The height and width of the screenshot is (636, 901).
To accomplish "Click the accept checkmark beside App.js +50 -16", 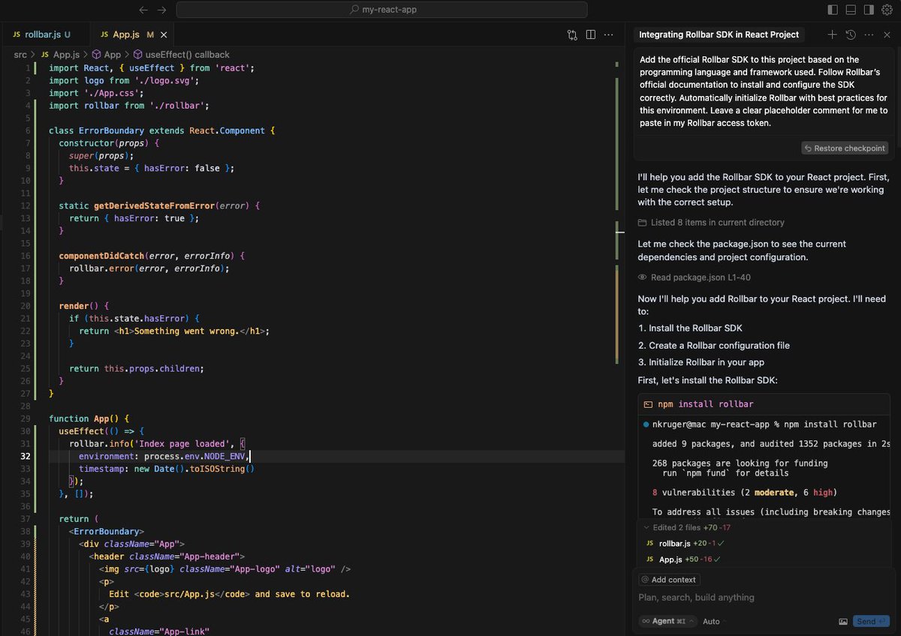I will [717, 559].
